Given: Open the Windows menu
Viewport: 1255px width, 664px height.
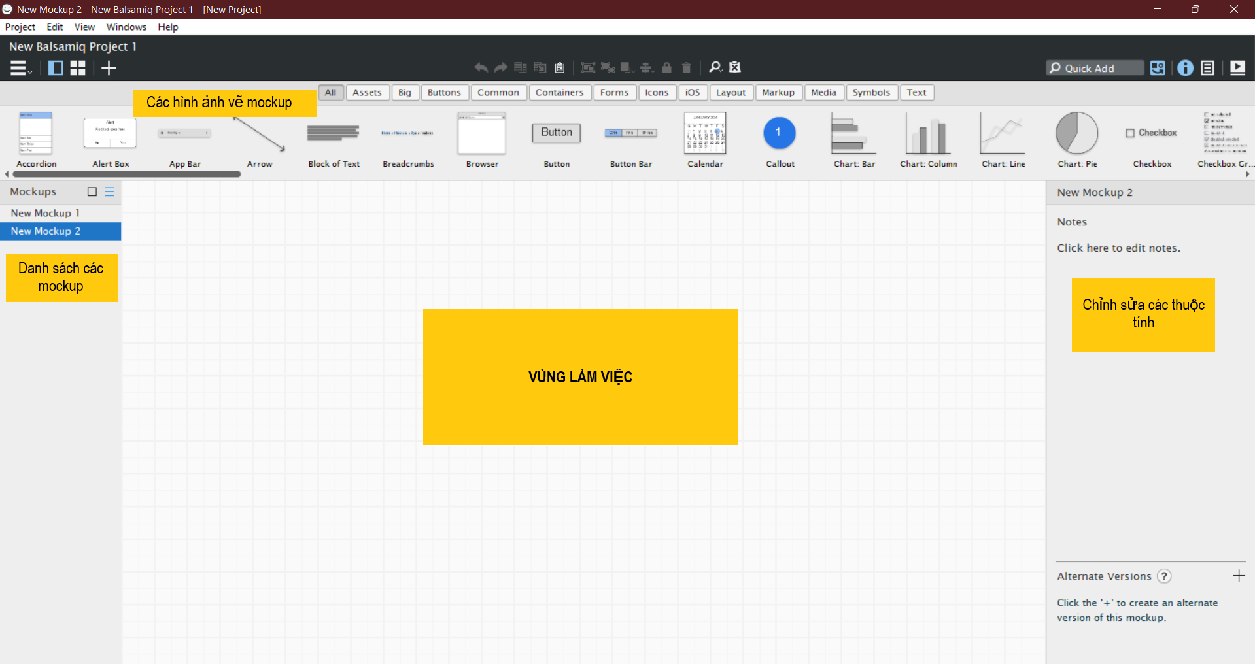Looking at the screenshot, I should pos(126,27).
